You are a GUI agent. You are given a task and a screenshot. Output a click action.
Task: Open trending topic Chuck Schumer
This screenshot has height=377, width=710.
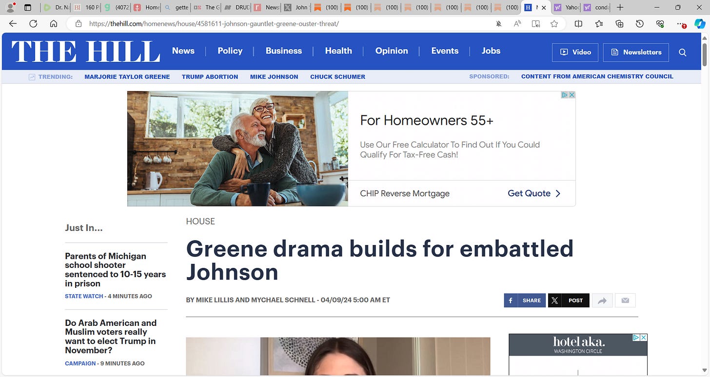[x=337, y=76]
